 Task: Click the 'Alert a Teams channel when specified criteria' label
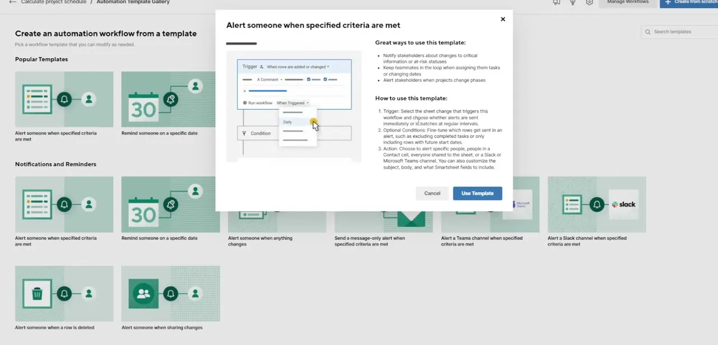click(482, 241)
